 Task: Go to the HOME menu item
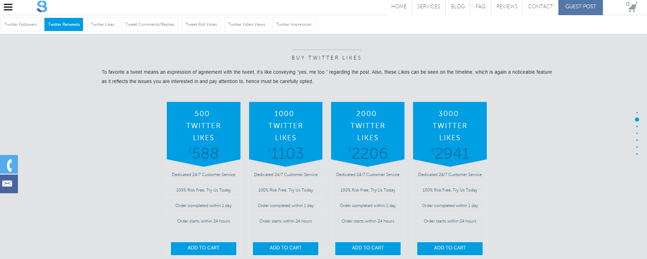[x=399, y=7]
